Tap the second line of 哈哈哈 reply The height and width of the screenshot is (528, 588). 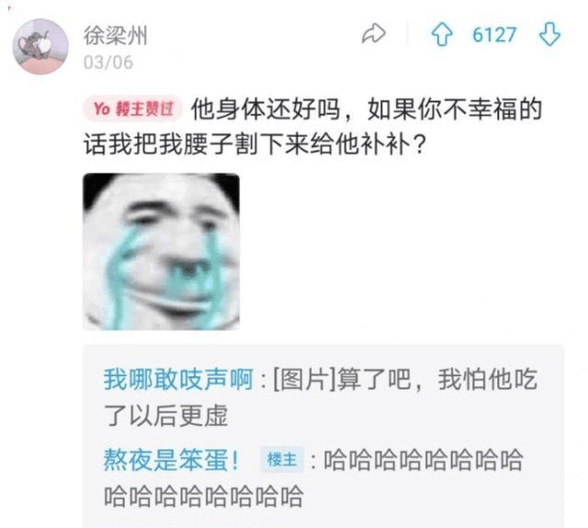pos(204,496)
